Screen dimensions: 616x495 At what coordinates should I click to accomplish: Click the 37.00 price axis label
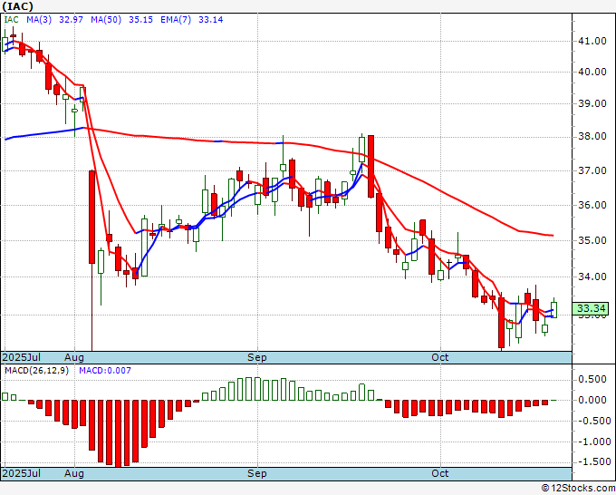[592, 170]
